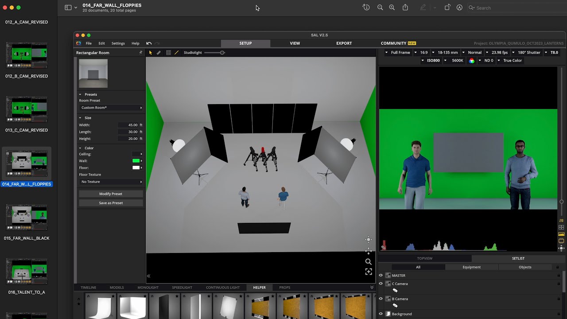
Task: Click the camera preview pan control icon
Action: point(561,248)
